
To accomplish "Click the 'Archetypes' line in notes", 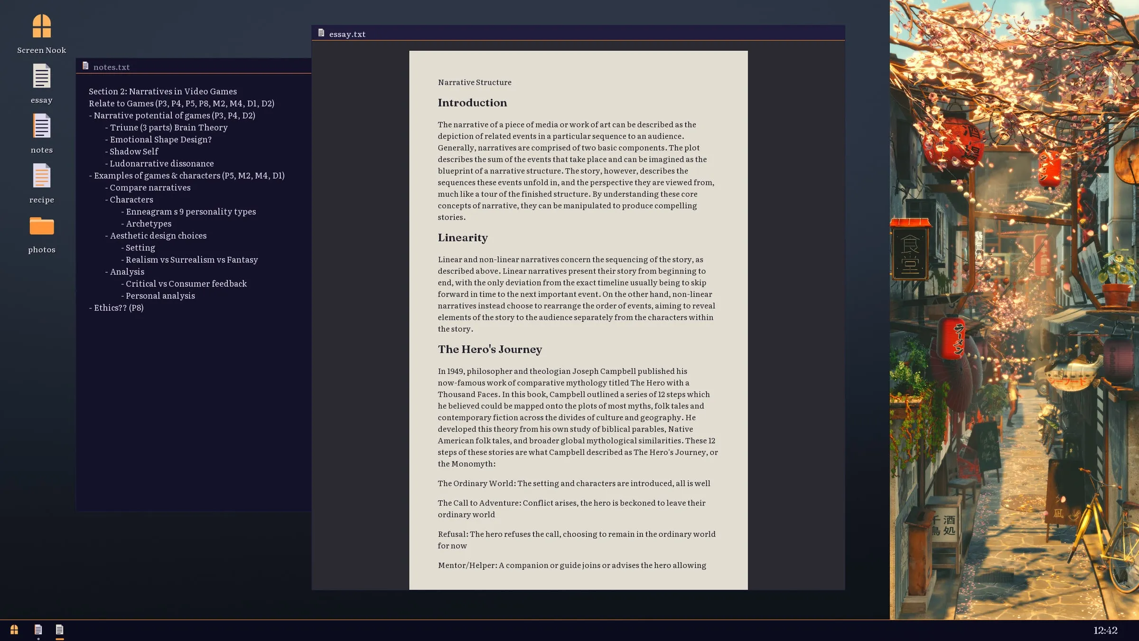I will [x=146, y=224].
